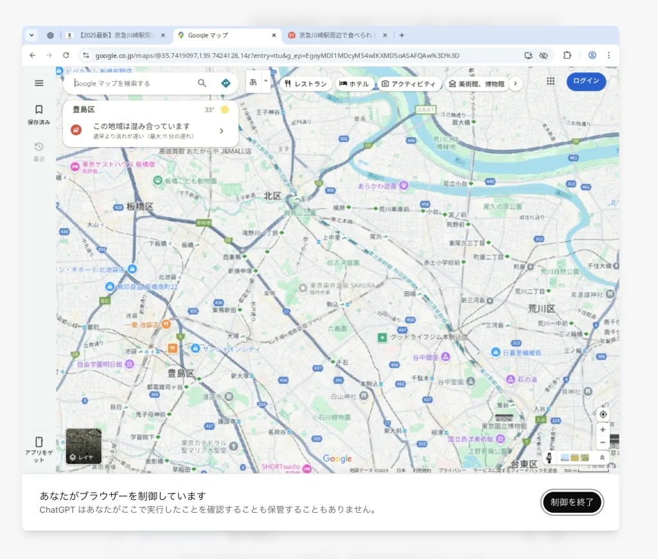Click この地域は混み合っています traffic notice
This screenshot has width=658, height=559.
click(141, 127)
